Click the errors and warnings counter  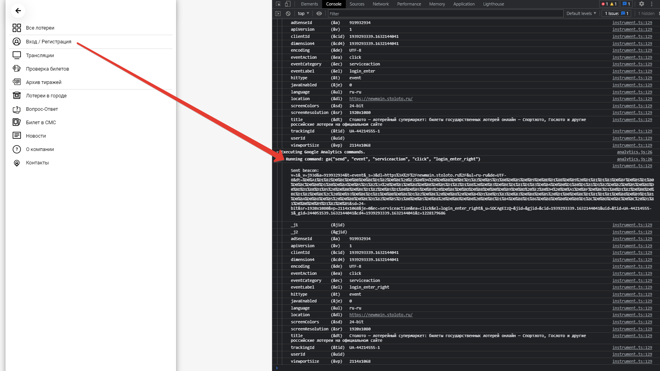609,4
